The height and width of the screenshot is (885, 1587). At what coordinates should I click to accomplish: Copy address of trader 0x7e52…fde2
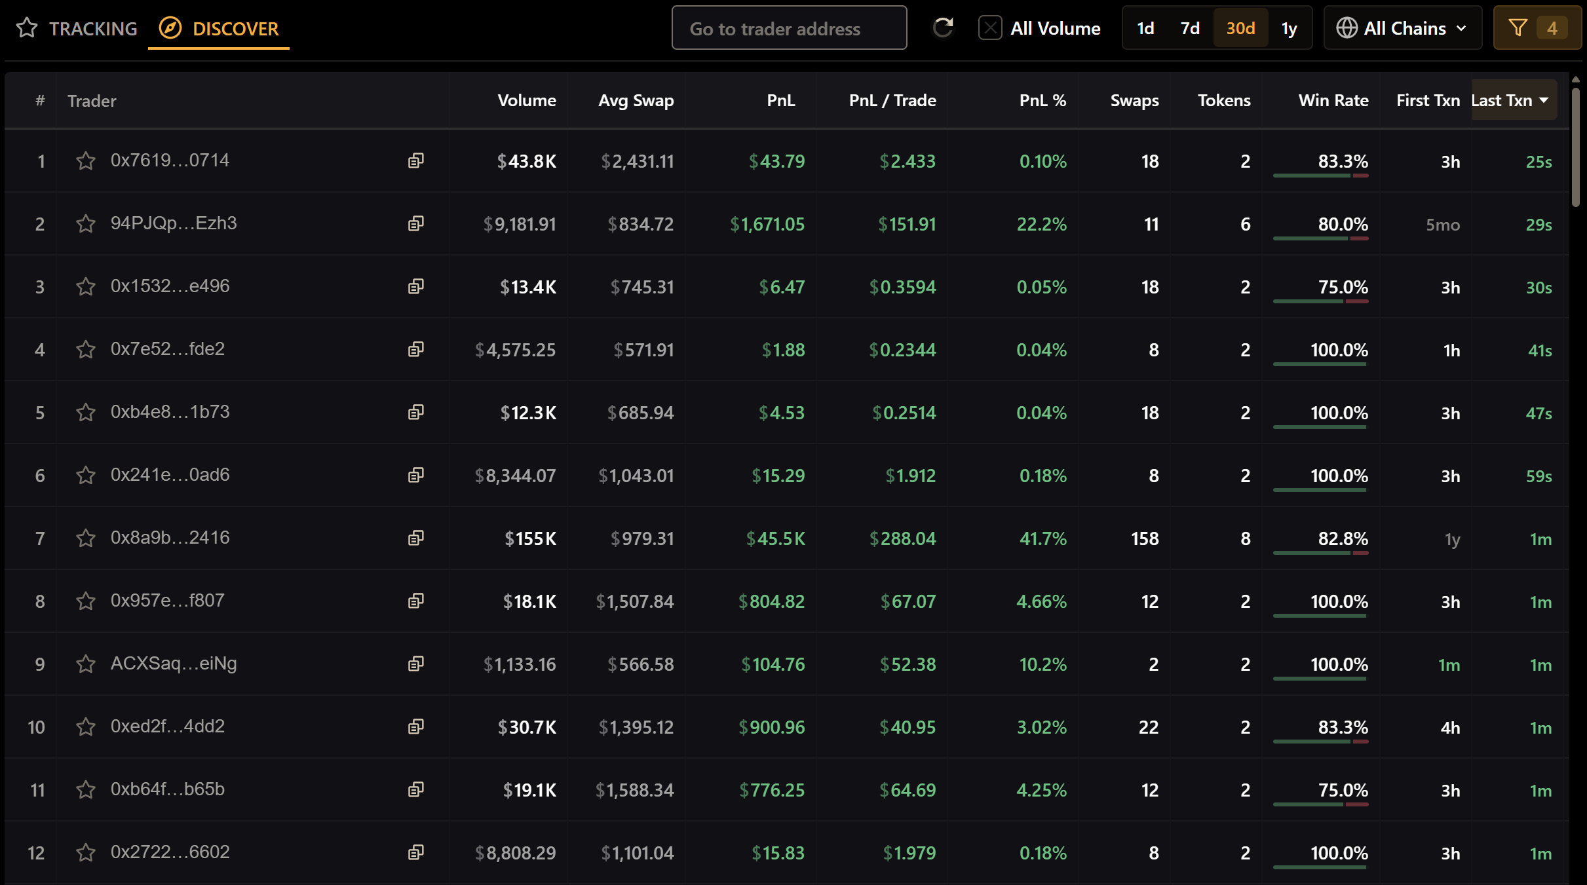tap(416, 350)
